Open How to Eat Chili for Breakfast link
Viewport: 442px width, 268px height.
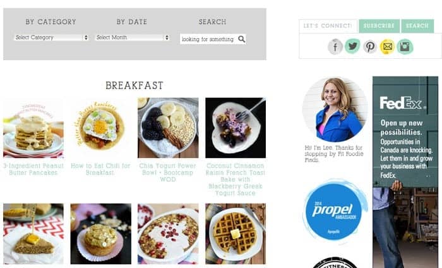[x=100, y=169]
